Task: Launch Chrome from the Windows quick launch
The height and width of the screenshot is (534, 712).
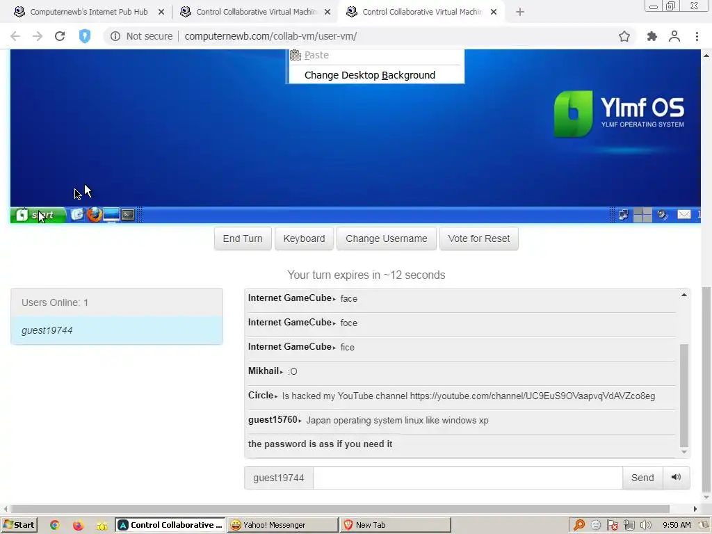Action: (x=54, y=526)
